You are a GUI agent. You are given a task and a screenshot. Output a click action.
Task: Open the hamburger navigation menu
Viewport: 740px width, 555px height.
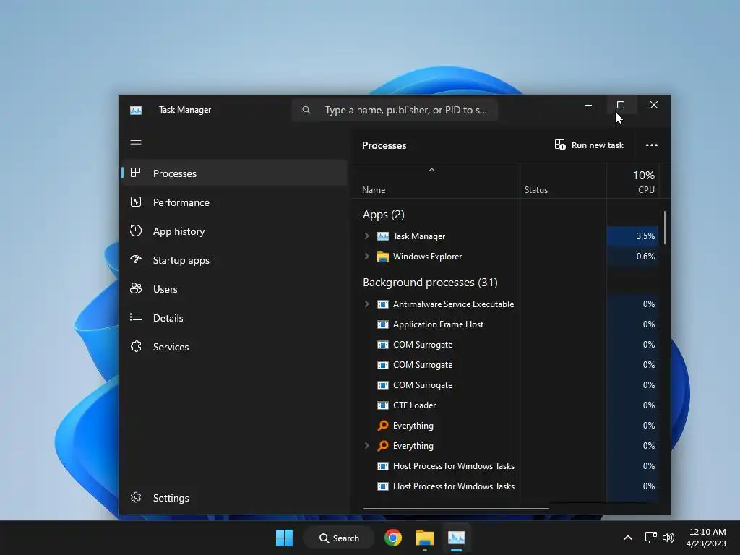pyautogui.click(x=136, y=144)
